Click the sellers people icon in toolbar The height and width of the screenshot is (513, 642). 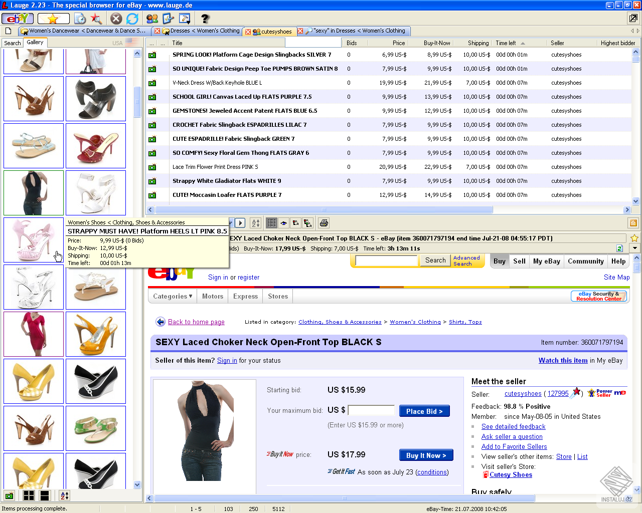point(152,19)
